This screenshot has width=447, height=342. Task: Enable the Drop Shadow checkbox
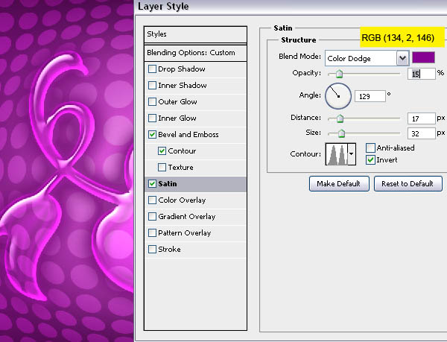pos(153,69)
